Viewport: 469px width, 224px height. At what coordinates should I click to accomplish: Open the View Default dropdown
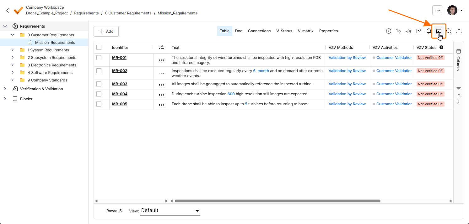(170, 211)
